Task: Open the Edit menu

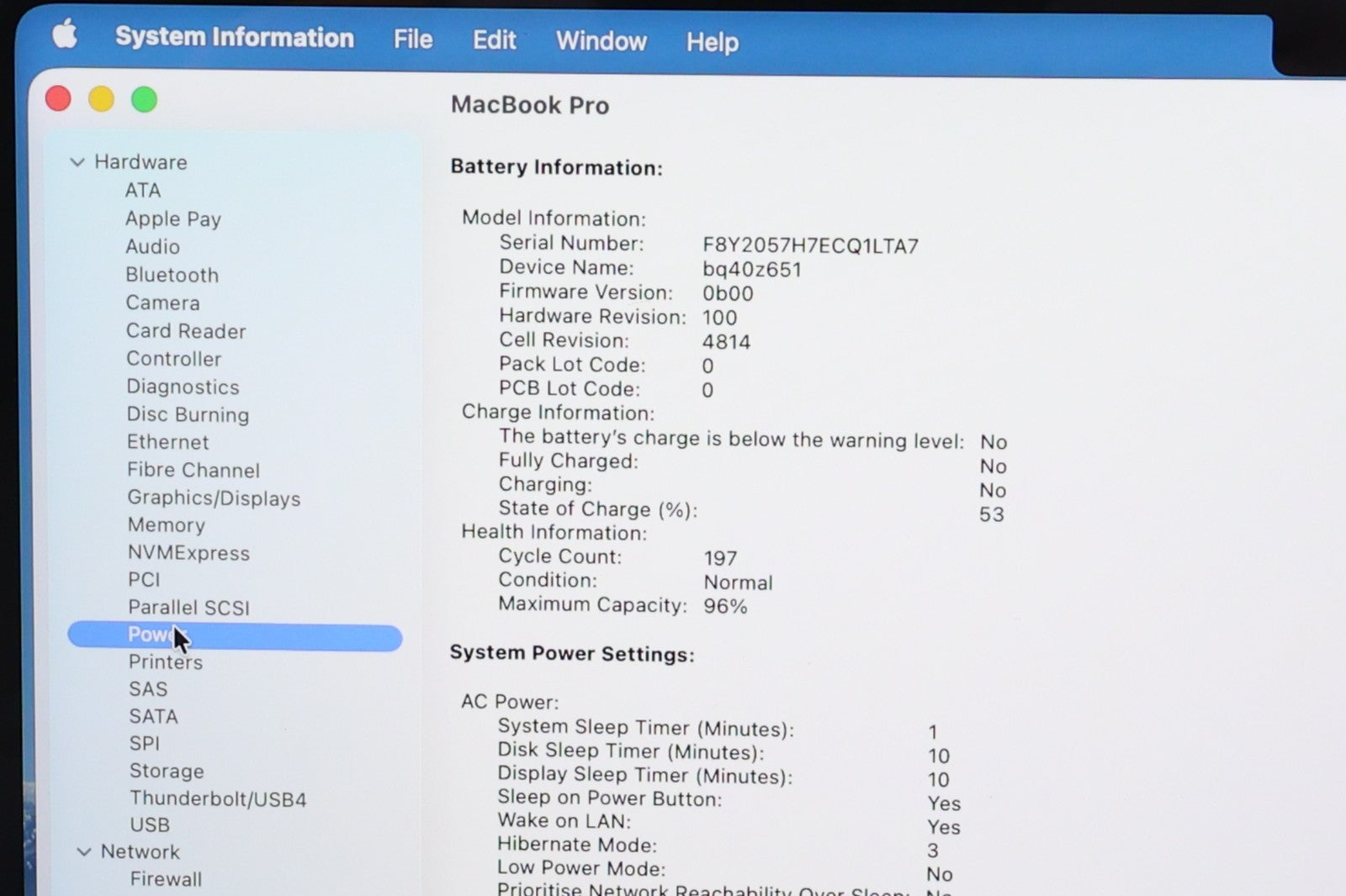Action: 494,40
